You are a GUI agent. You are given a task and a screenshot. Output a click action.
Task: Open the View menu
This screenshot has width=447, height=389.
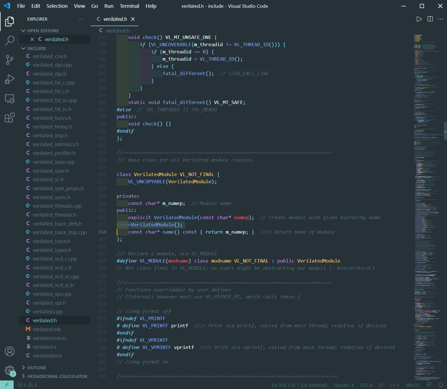click(x=79, y=6)
